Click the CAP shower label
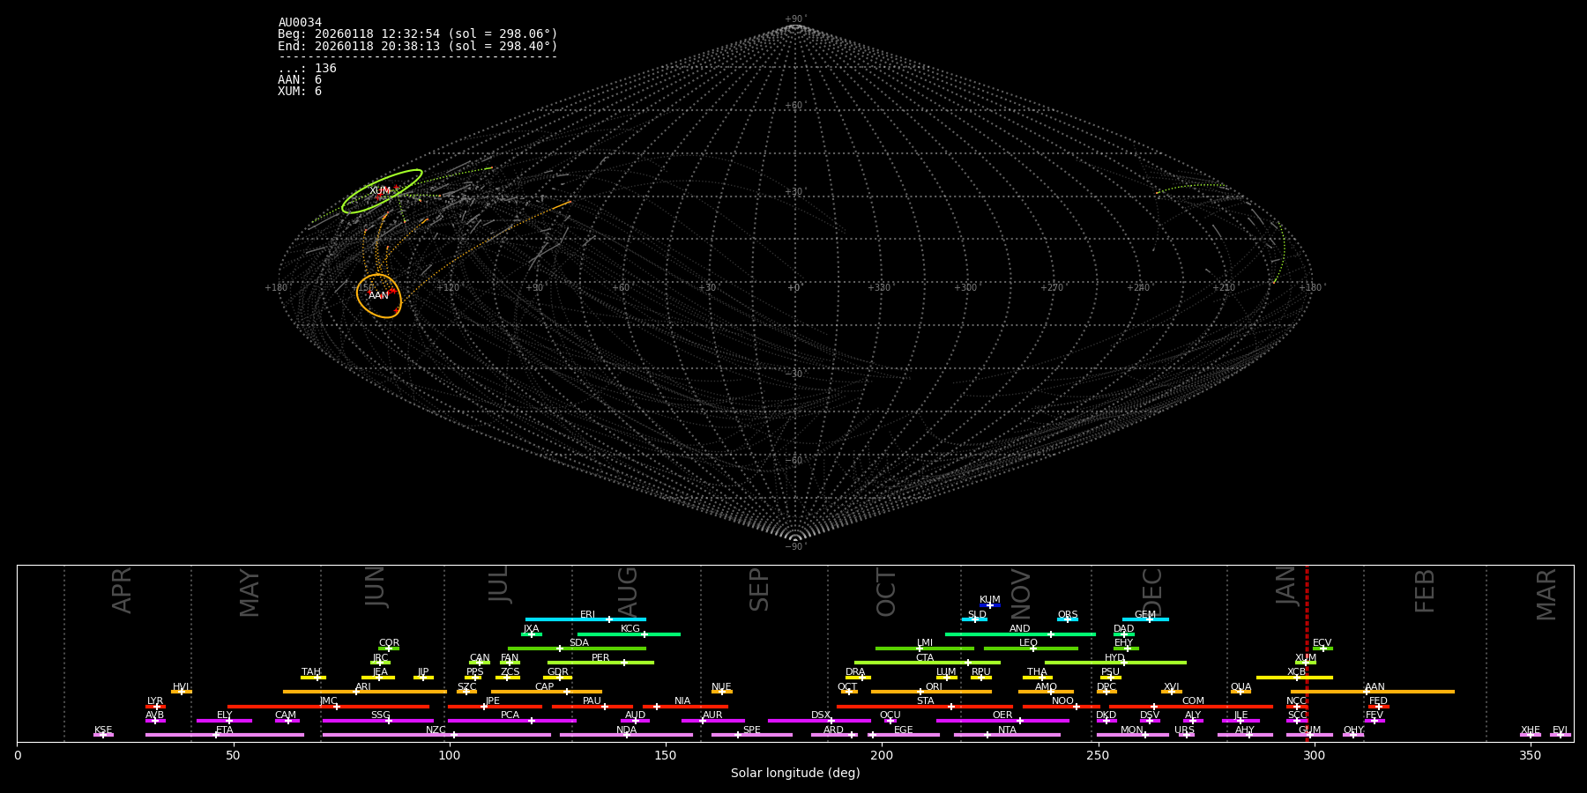The height and width of the screenshot is (793, 1587). click(x=545, y=687)
